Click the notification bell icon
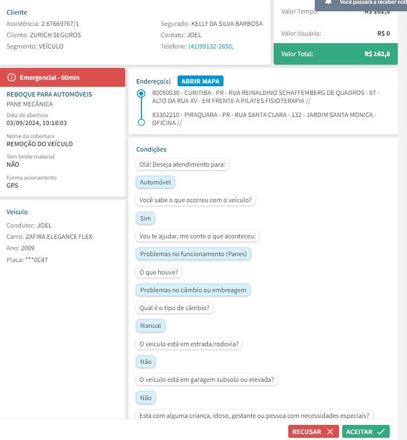The width and height of the screenshot is (407, 440). 328,2
